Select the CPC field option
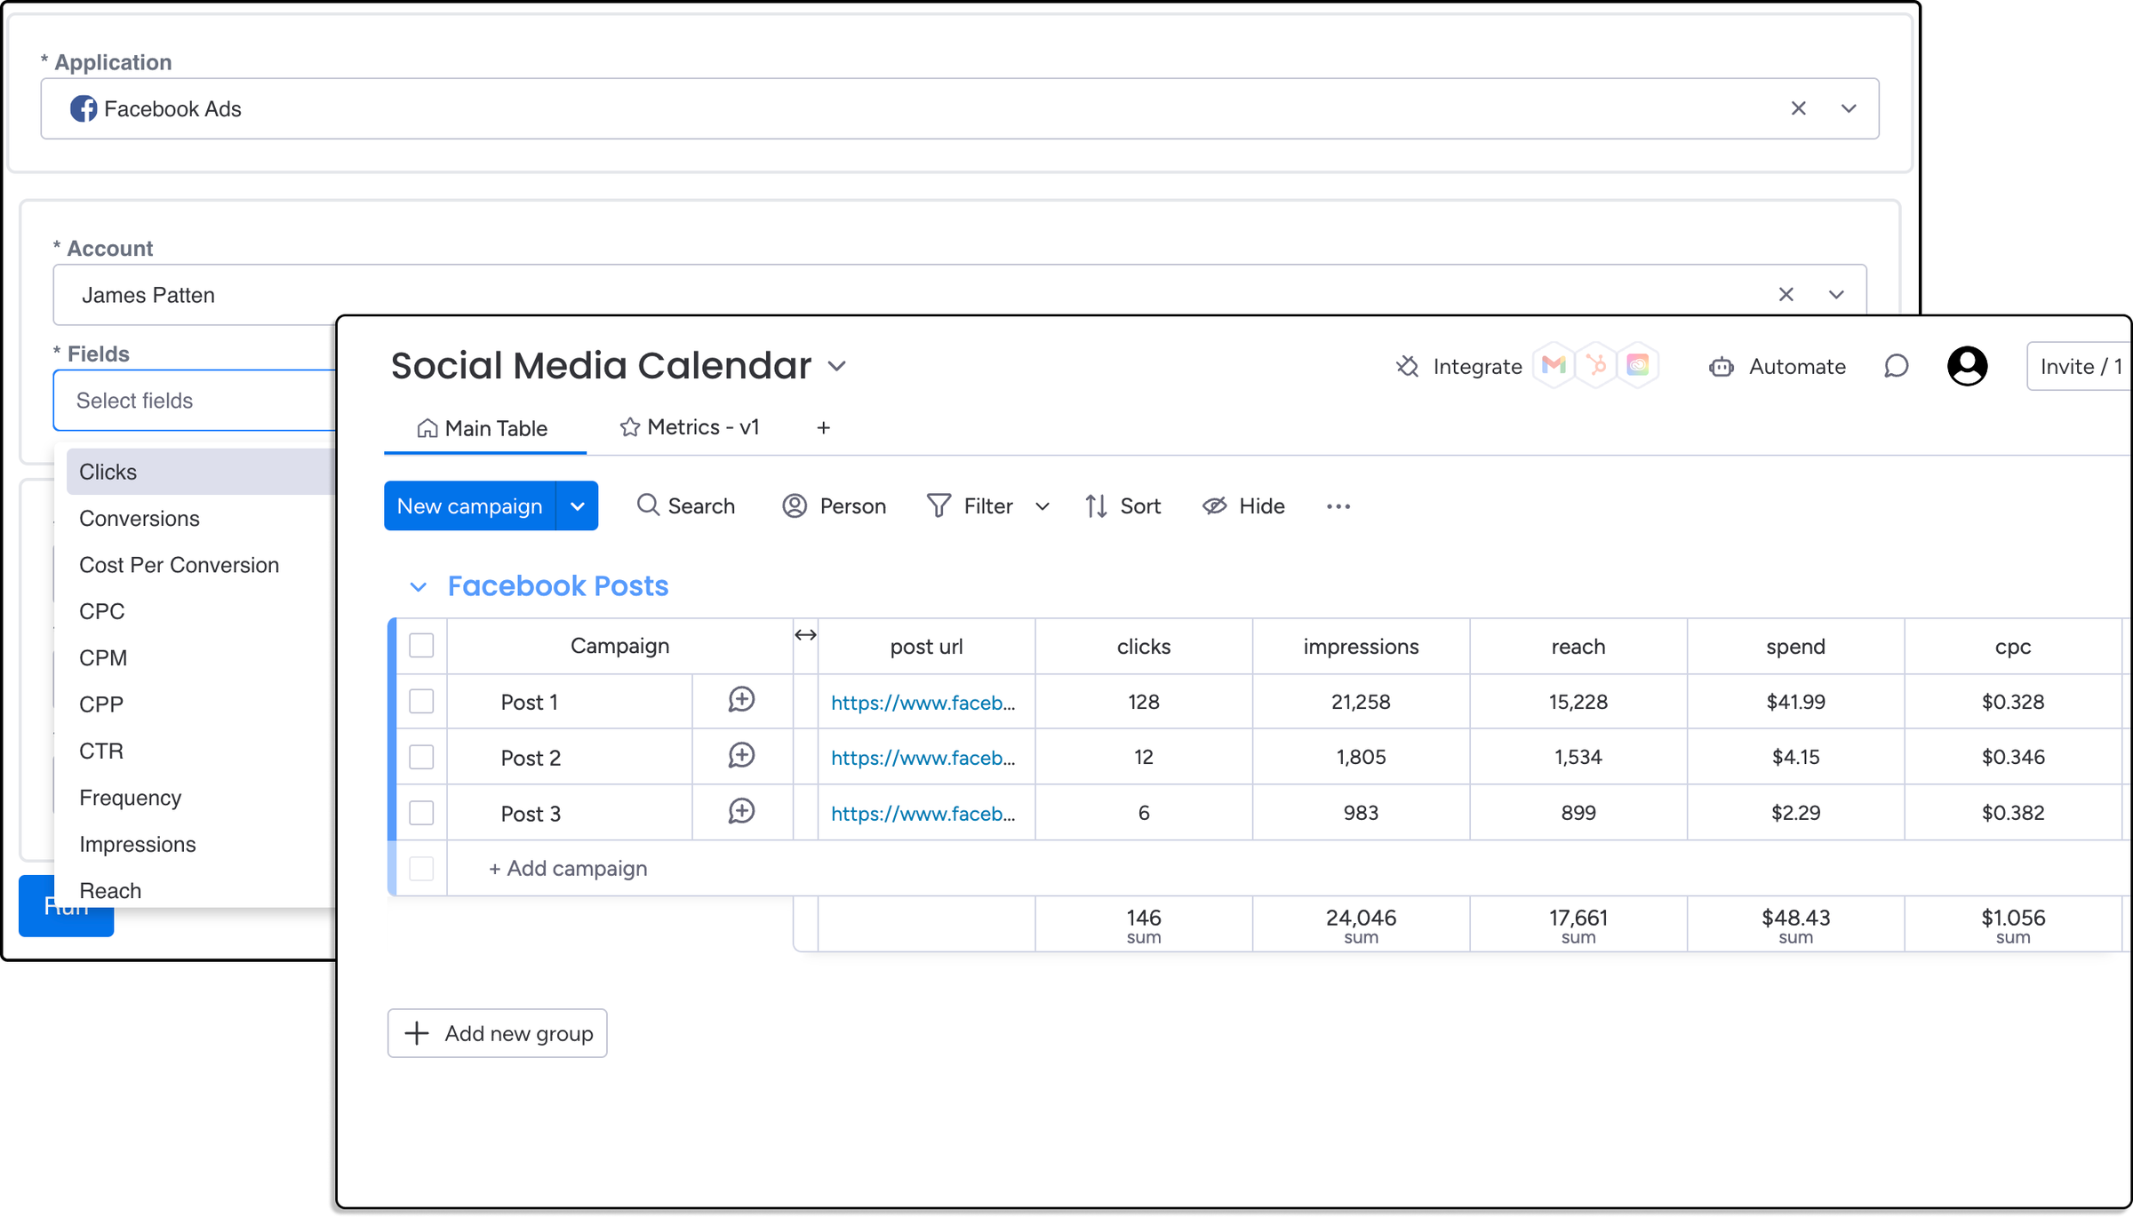 [x=102, y=611]
